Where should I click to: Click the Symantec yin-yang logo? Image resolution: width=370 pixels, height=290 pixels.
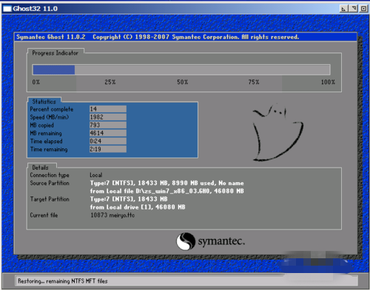click(x=186, y=241)
